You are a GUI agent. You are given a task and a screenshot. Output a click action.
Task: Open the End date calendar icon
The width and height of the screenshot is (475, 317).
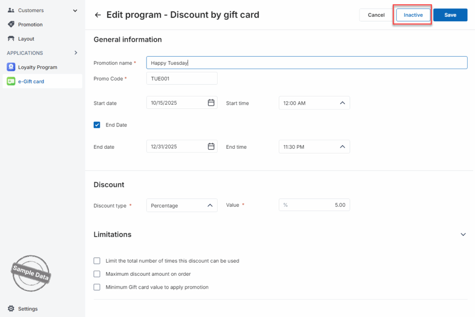[x=211, y=146]
